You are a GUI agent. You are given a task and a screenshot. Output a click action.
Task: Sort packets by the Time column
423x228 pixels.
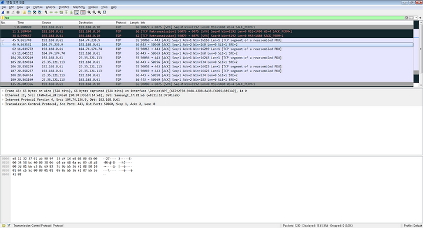coord(21,23)
